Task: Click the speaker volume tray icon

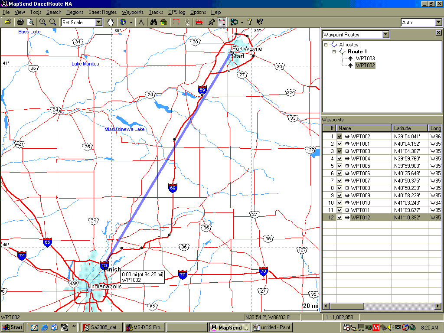Action: [x=390, y=327]
